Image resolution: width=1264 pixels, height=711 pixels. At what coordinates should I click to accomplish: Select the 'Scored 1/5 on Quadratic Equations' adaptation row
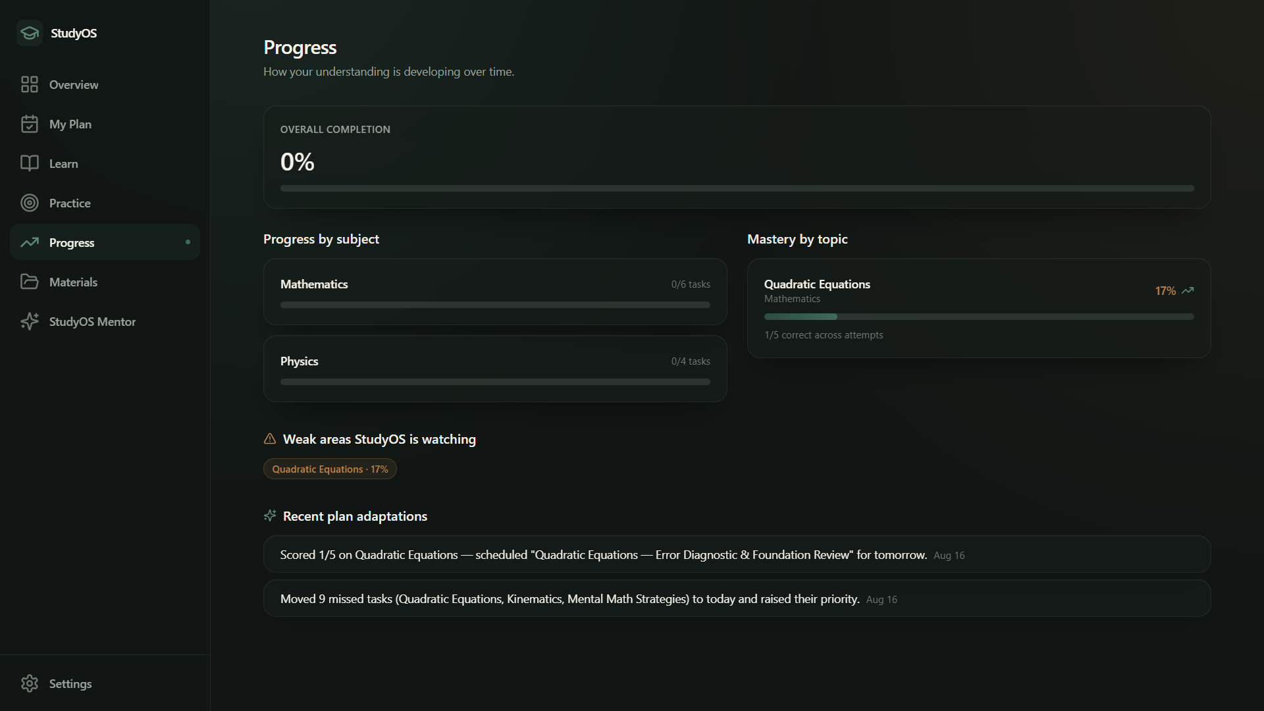[737, 554]
